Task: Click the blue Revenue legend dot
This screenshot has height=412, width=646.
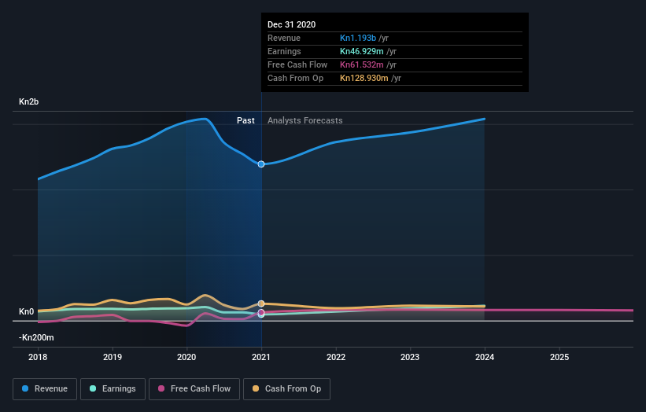Action: tap(25, 388)
